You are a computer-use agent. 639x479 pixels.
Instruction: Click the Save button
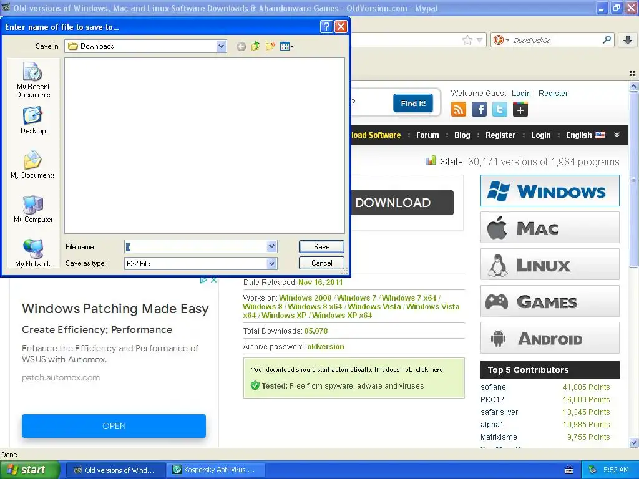click(321, 246)
